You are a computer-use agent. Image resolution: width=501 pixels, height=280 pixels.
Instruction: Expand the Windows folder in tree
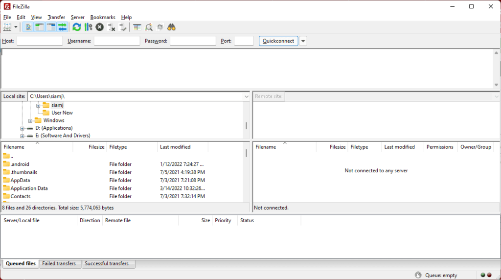(30, 121)
